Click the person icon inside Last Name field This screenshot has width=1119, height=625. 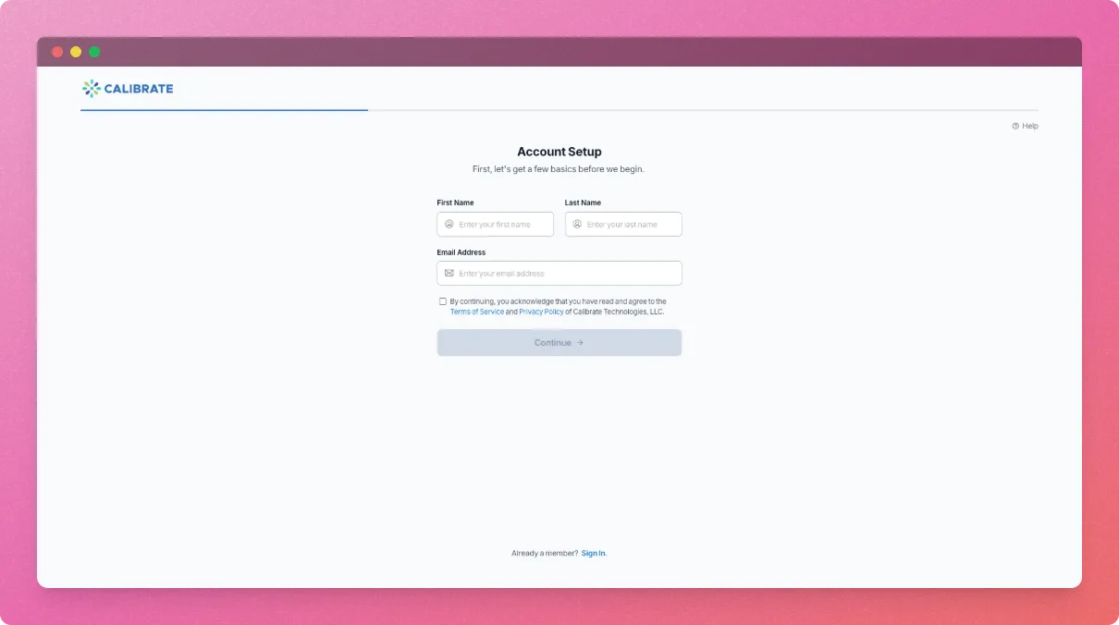click(577, 224)
